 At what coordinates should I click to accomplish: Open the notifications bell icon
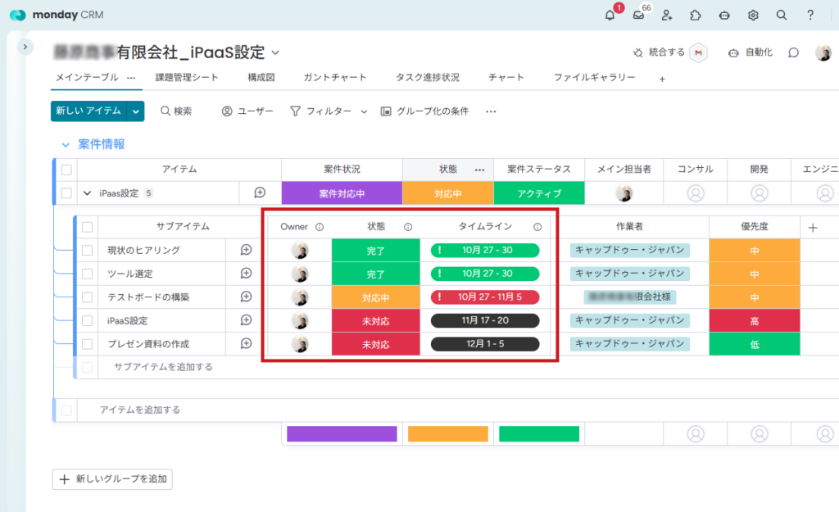coord(610,15)
